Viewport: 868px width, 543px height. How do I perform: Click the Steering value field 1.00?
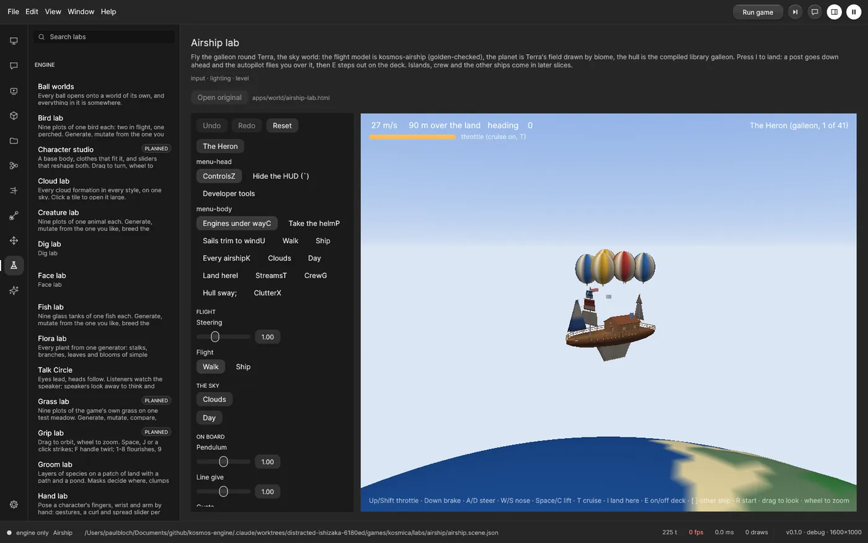coord(268,337)
